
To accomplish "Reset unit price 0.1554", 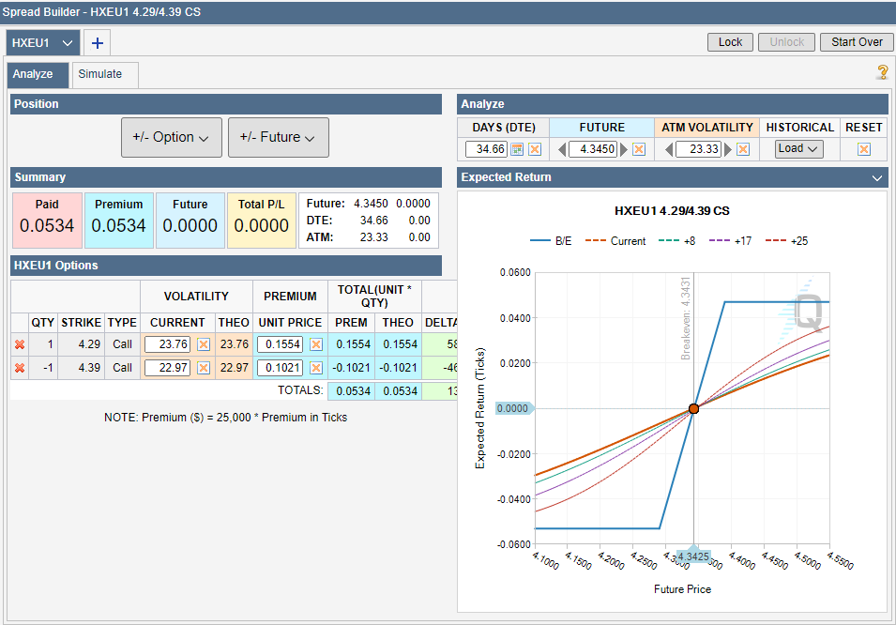I will 316,344.
